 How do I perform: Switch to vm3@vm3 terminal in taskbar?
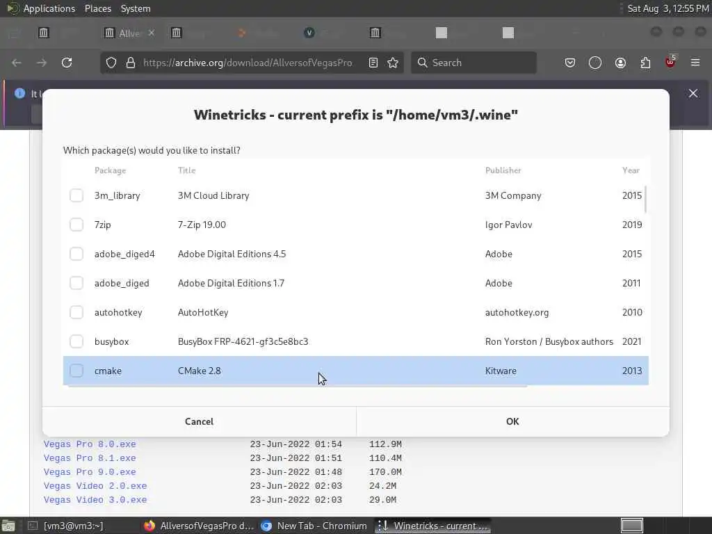(x=67, y=526)
